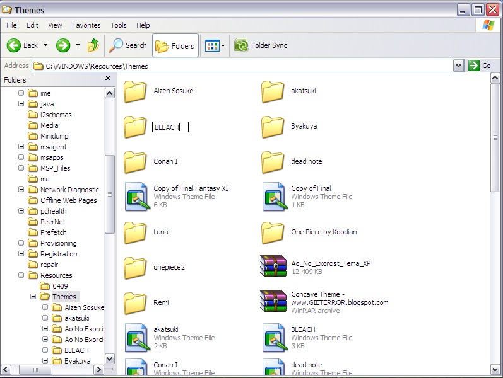The image size is (503, 378).
Task: Open the Edit menu
Action: [32, 25]
